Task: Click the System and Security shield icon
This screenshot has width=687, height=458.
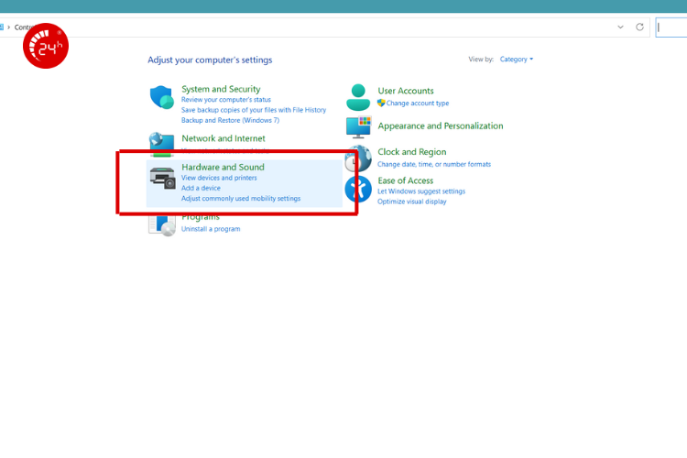Action: tap(161, 98)
